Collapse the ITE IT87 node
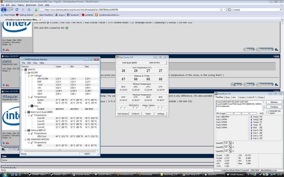The width and height of the screenshot is (284, 177). [26, 73]
